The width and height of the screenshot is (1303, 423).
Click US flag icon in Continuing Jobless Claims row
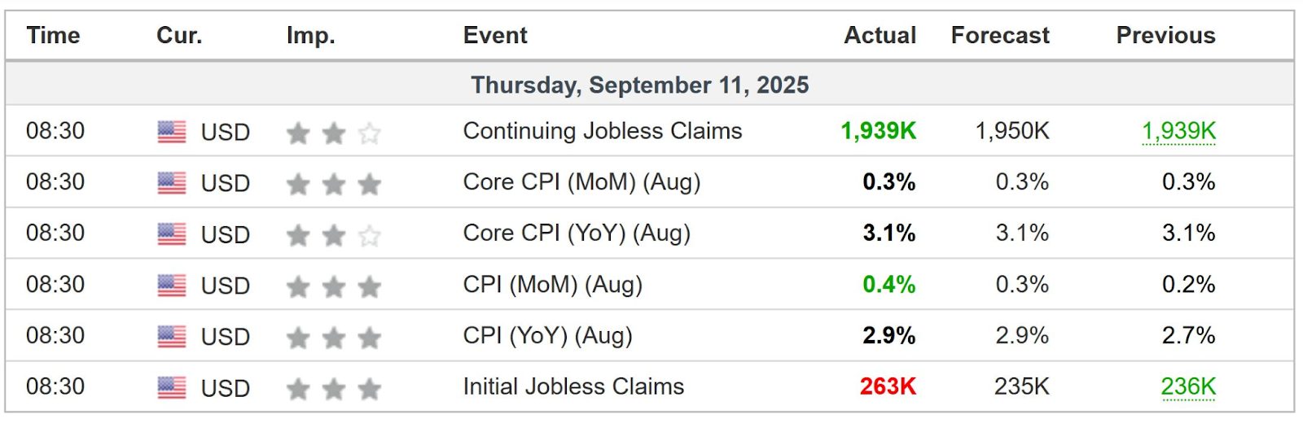(x=171, y=132)
